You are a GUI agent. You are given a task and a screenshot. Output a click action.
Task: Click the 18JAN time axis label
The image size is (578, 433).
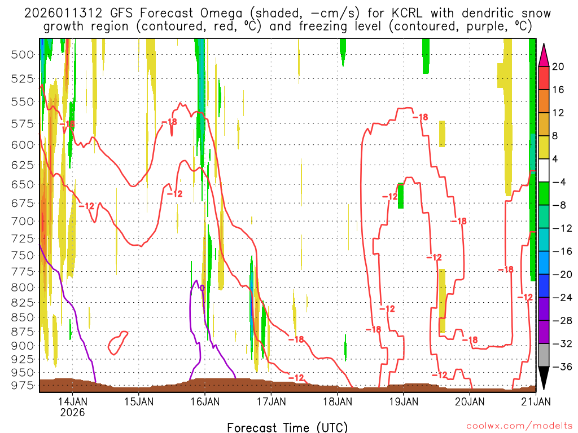pyautogui.click(x=337, y=401)
